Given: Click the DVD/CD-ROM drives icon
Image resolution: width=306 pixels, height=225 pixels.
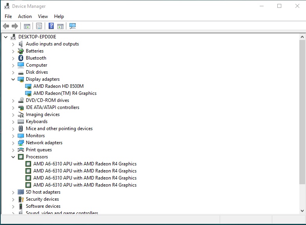Looking at the screenshot, I should [21, 100].
